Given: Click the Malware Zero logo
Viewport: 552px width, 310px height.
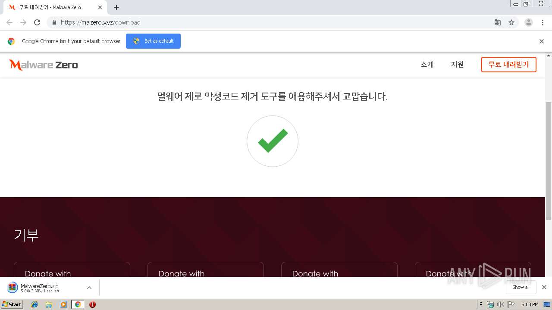Looking at the screenshot, I should point(43,65).
